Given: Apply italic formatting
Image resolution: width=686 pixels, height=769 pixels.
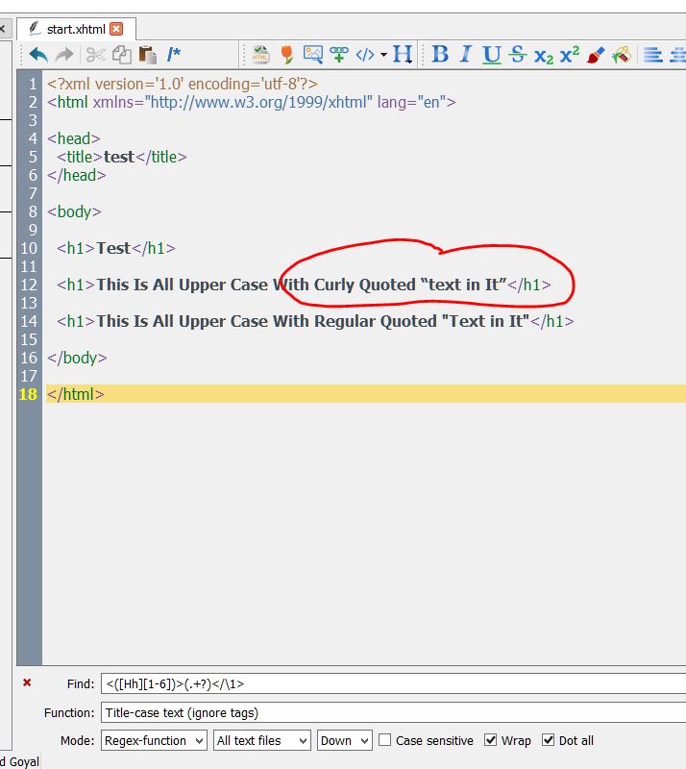Looking at the screenshot, I should (x=466, y=54).
